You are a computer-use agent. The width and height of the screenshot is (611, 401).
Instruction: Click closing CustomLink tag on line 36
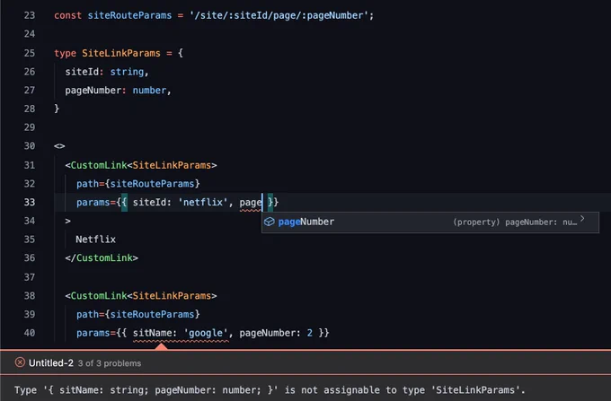click(102, 258)
